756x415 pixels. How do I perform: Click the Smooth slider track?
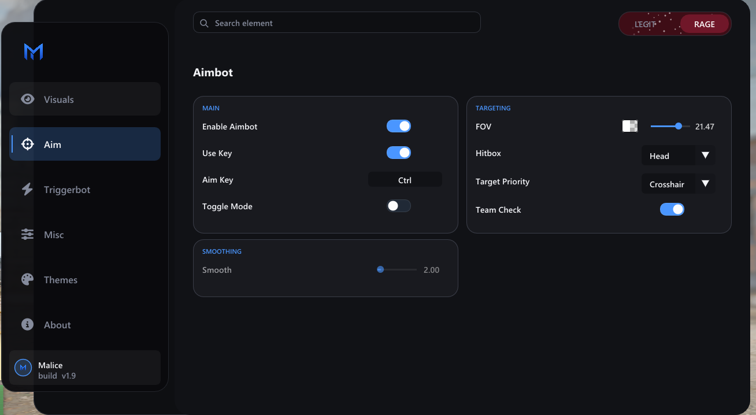click(x=397, y=269)
